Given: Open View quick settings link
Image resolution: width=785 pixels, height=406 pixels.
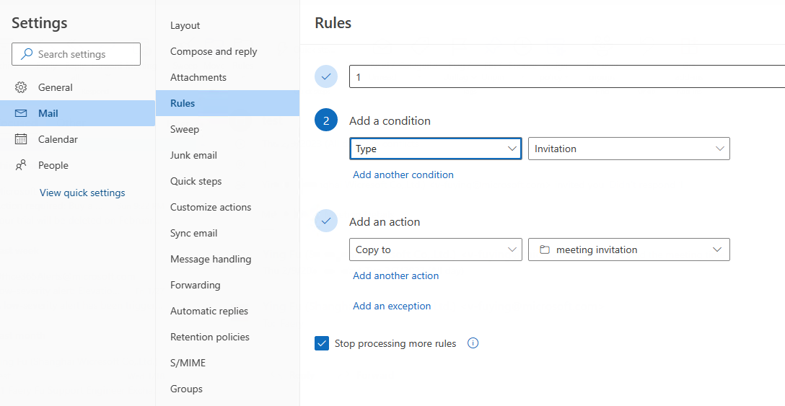Looking at the screenshot, I should 82,193.
